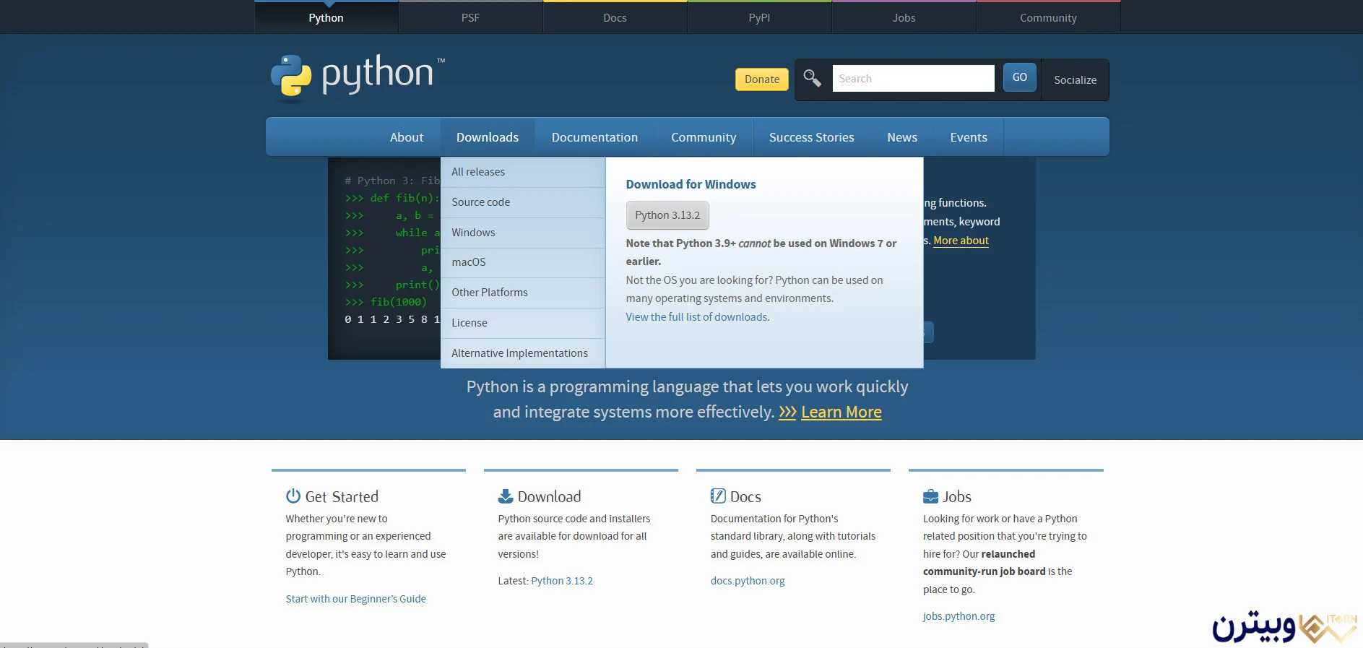Open the PyPI top tab

[760, 17]
